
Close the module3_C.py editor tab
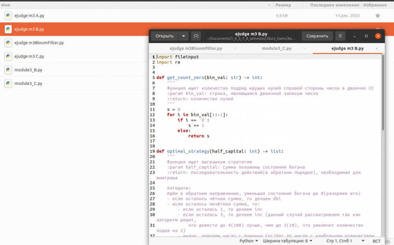point(305,48)
